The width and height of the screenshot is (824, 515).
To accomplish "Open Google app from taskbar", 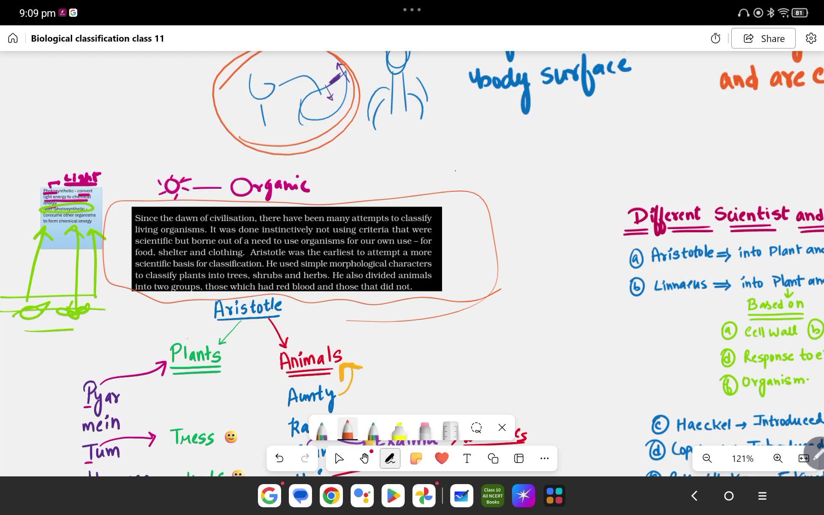I will [270, 496].
